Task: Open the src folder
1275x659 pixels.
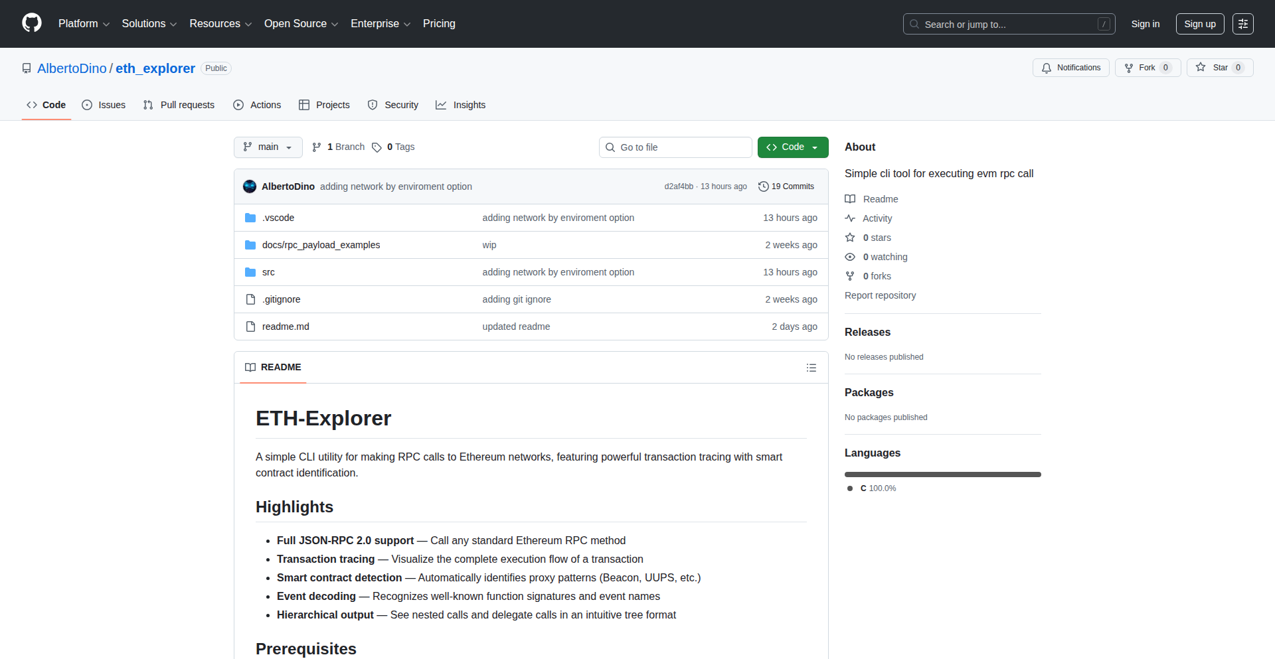Action: pos(268,272)
